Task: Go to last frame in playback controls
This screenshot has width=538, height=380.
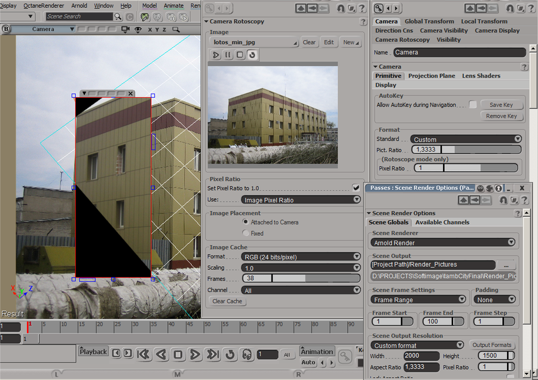Action: [213, 354]
